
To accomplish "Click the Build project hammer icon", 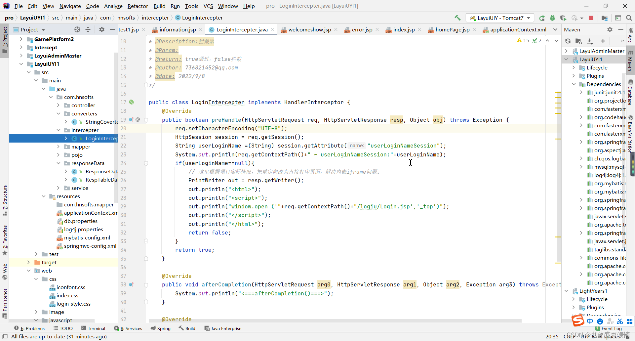I will coord(457,18).
